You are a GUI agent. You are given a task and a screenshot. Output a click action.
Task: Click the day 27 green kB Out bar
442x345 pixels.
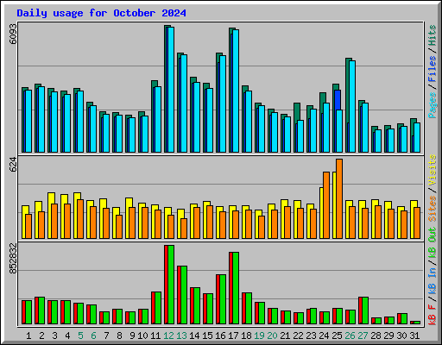365,310
